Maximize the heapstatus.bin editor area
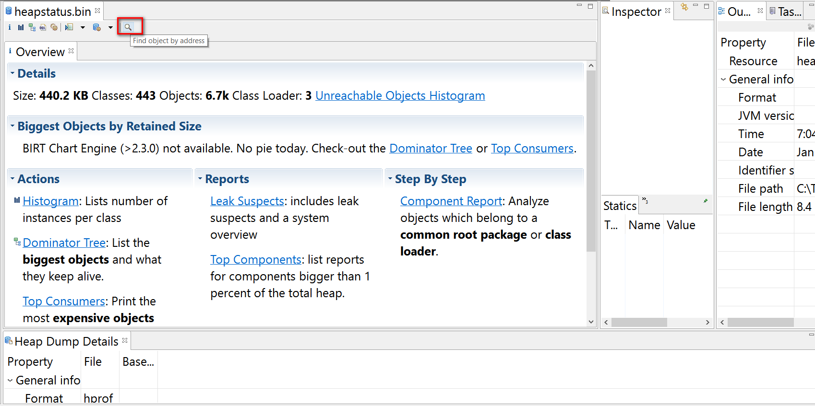The width and height of the screenshot is (815, 406). click(x=590, y=6)
